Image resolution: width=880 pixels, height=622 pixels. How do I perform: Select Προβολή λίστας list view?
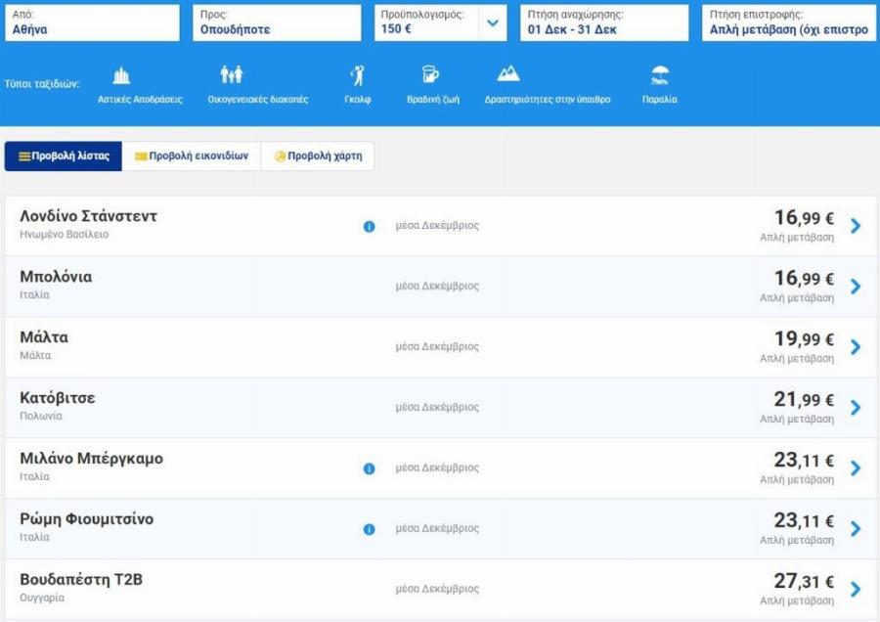[x=64, y=156]
